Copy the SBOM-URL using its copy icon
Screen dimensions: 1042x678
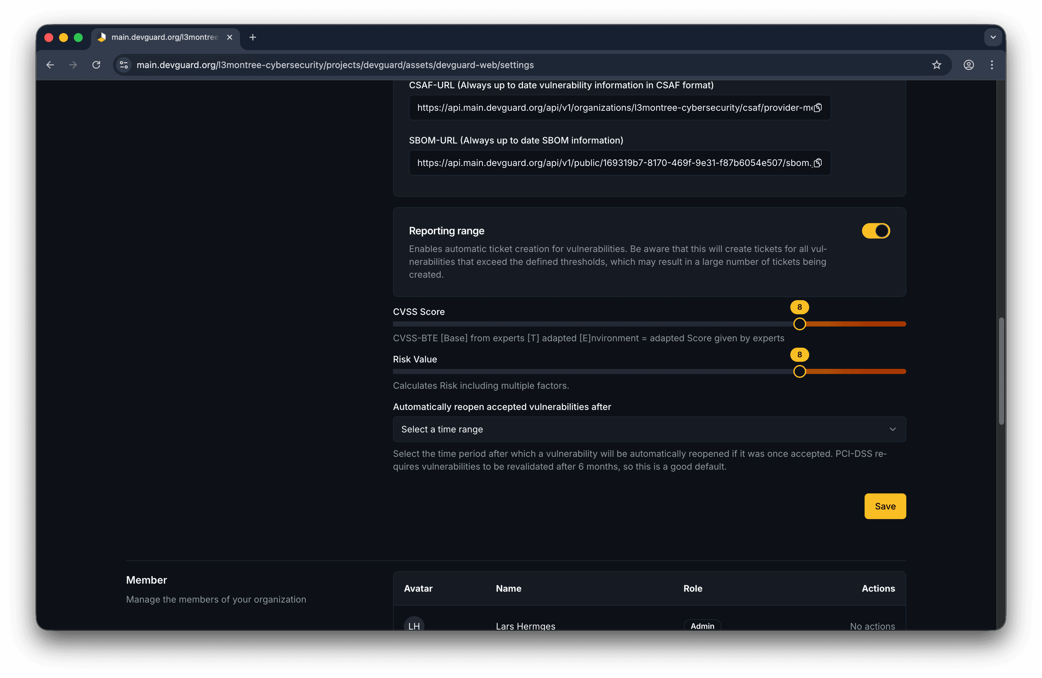click(x=818, y=163)
